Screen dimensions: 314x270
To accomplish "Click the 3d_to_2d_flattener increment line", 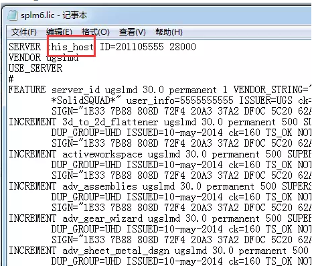I will 160,122.
